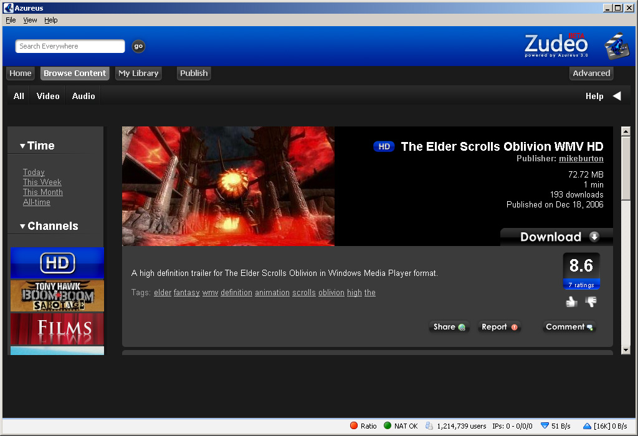
Task: Click the Share button
Action: [449, 326]
